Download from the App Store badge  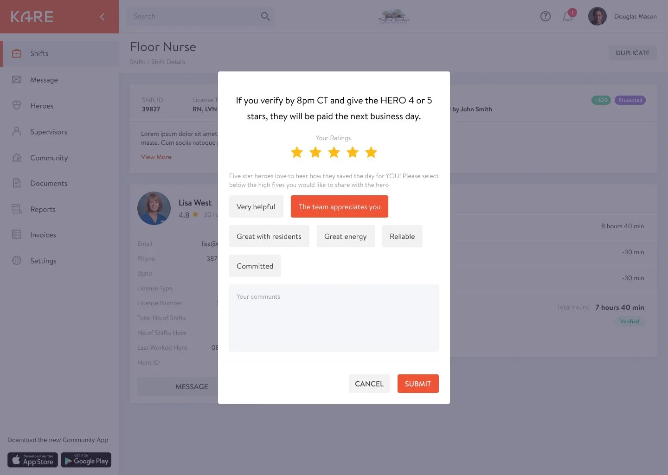click(32, 460)
